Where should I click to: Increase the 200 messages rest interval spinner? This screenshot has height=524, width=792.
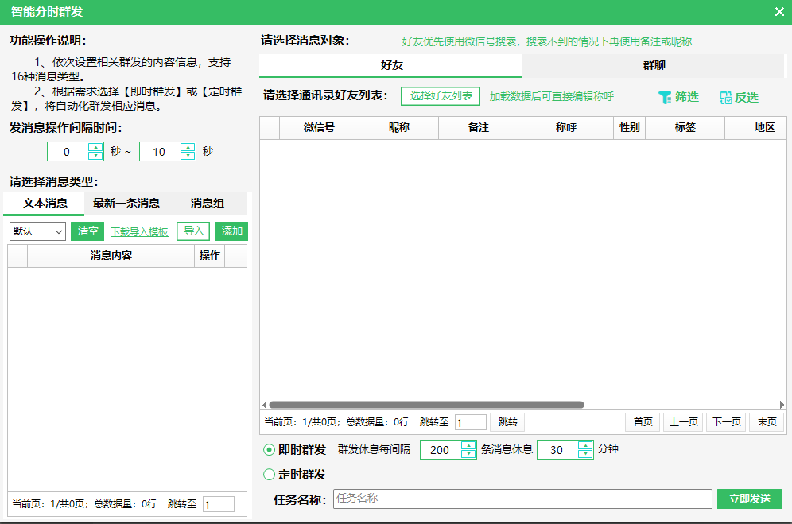[468, 445]
